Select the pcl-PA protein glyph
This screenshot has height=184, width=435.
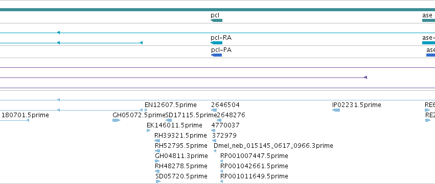click(x=216, y=55)
